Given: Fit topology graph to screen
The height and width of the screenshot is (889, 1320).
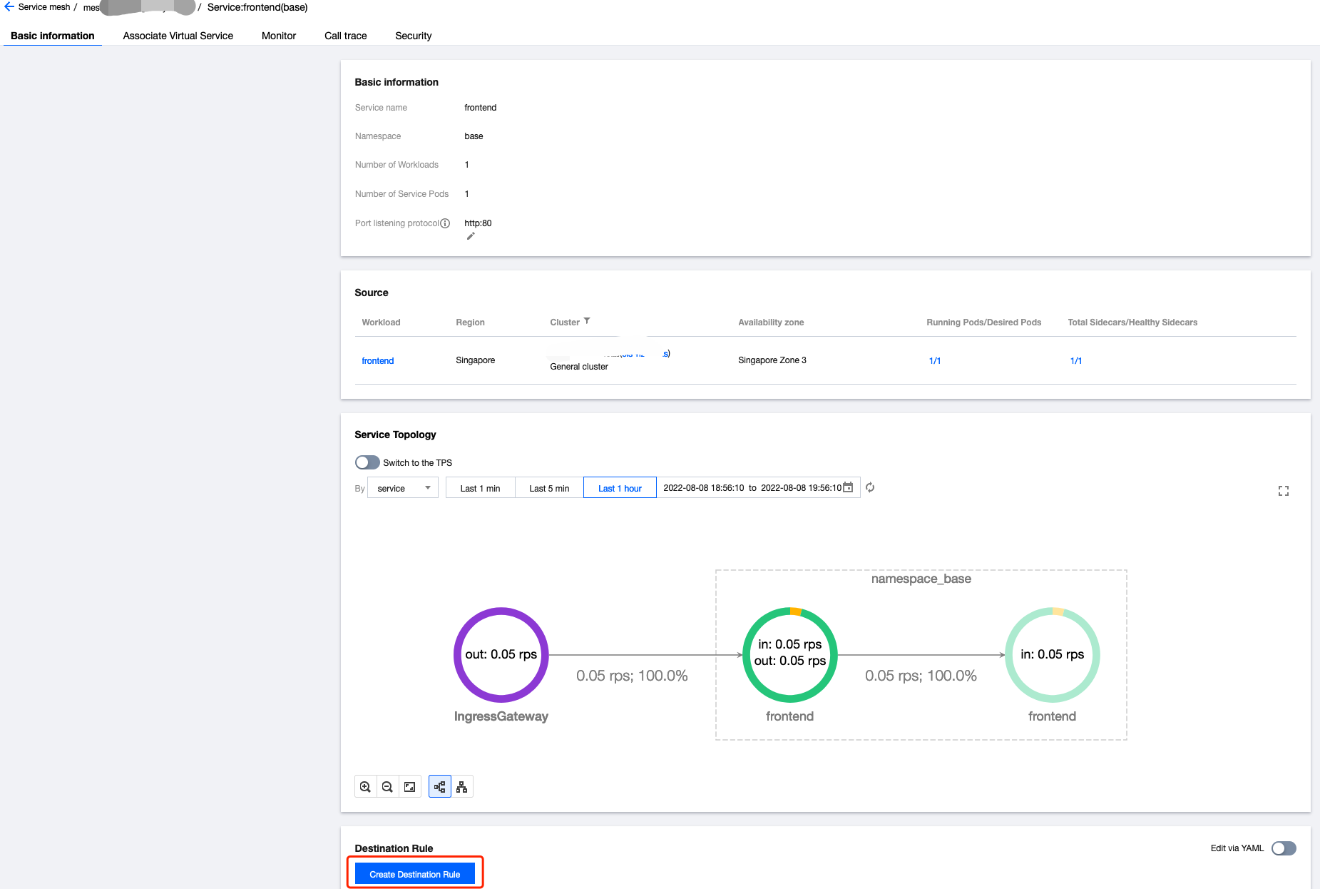Looking at the screenshot, I should (409, 787).
